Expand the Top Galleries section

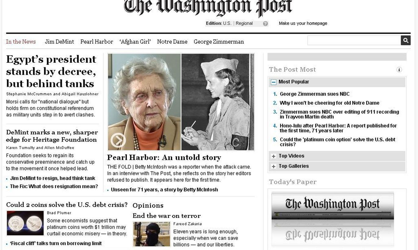[274, 166]
